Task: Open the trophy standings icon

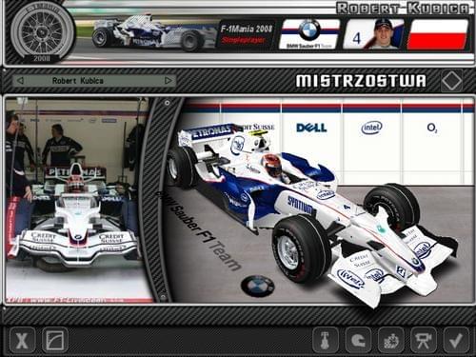Action: [326, 340]
